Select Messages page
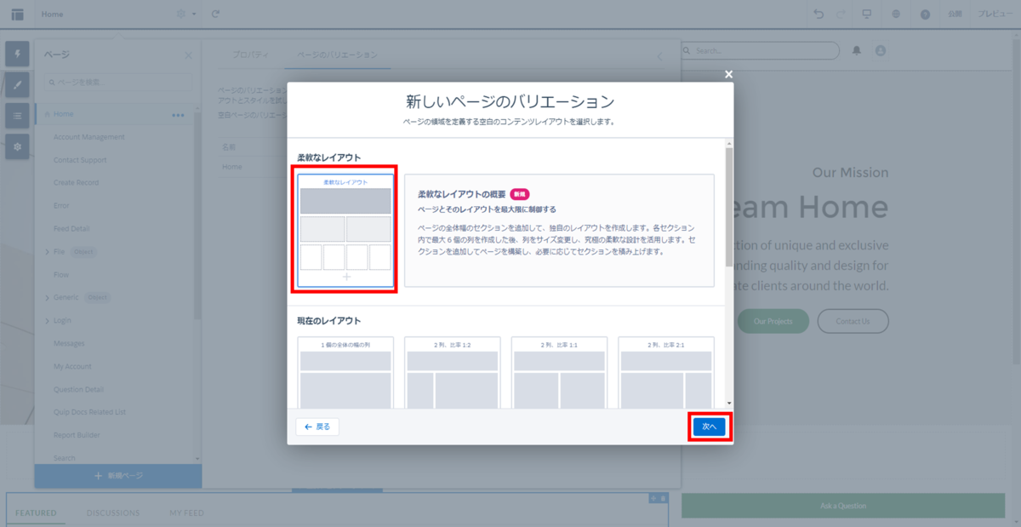The width and height of the screenshot is (1021, 527). 69,343
